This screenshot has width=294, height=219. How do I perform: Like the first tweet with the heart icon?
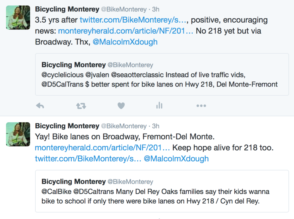click(121, 106)
